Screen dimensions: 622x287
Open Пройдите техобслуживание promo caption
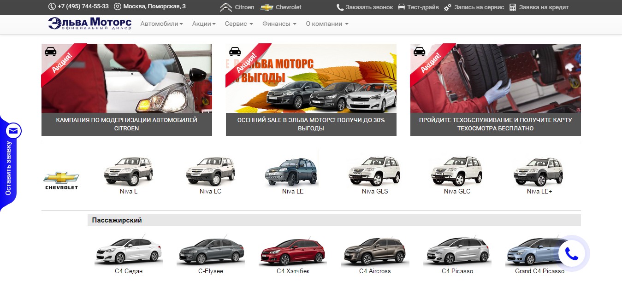[x=496, y=124]
